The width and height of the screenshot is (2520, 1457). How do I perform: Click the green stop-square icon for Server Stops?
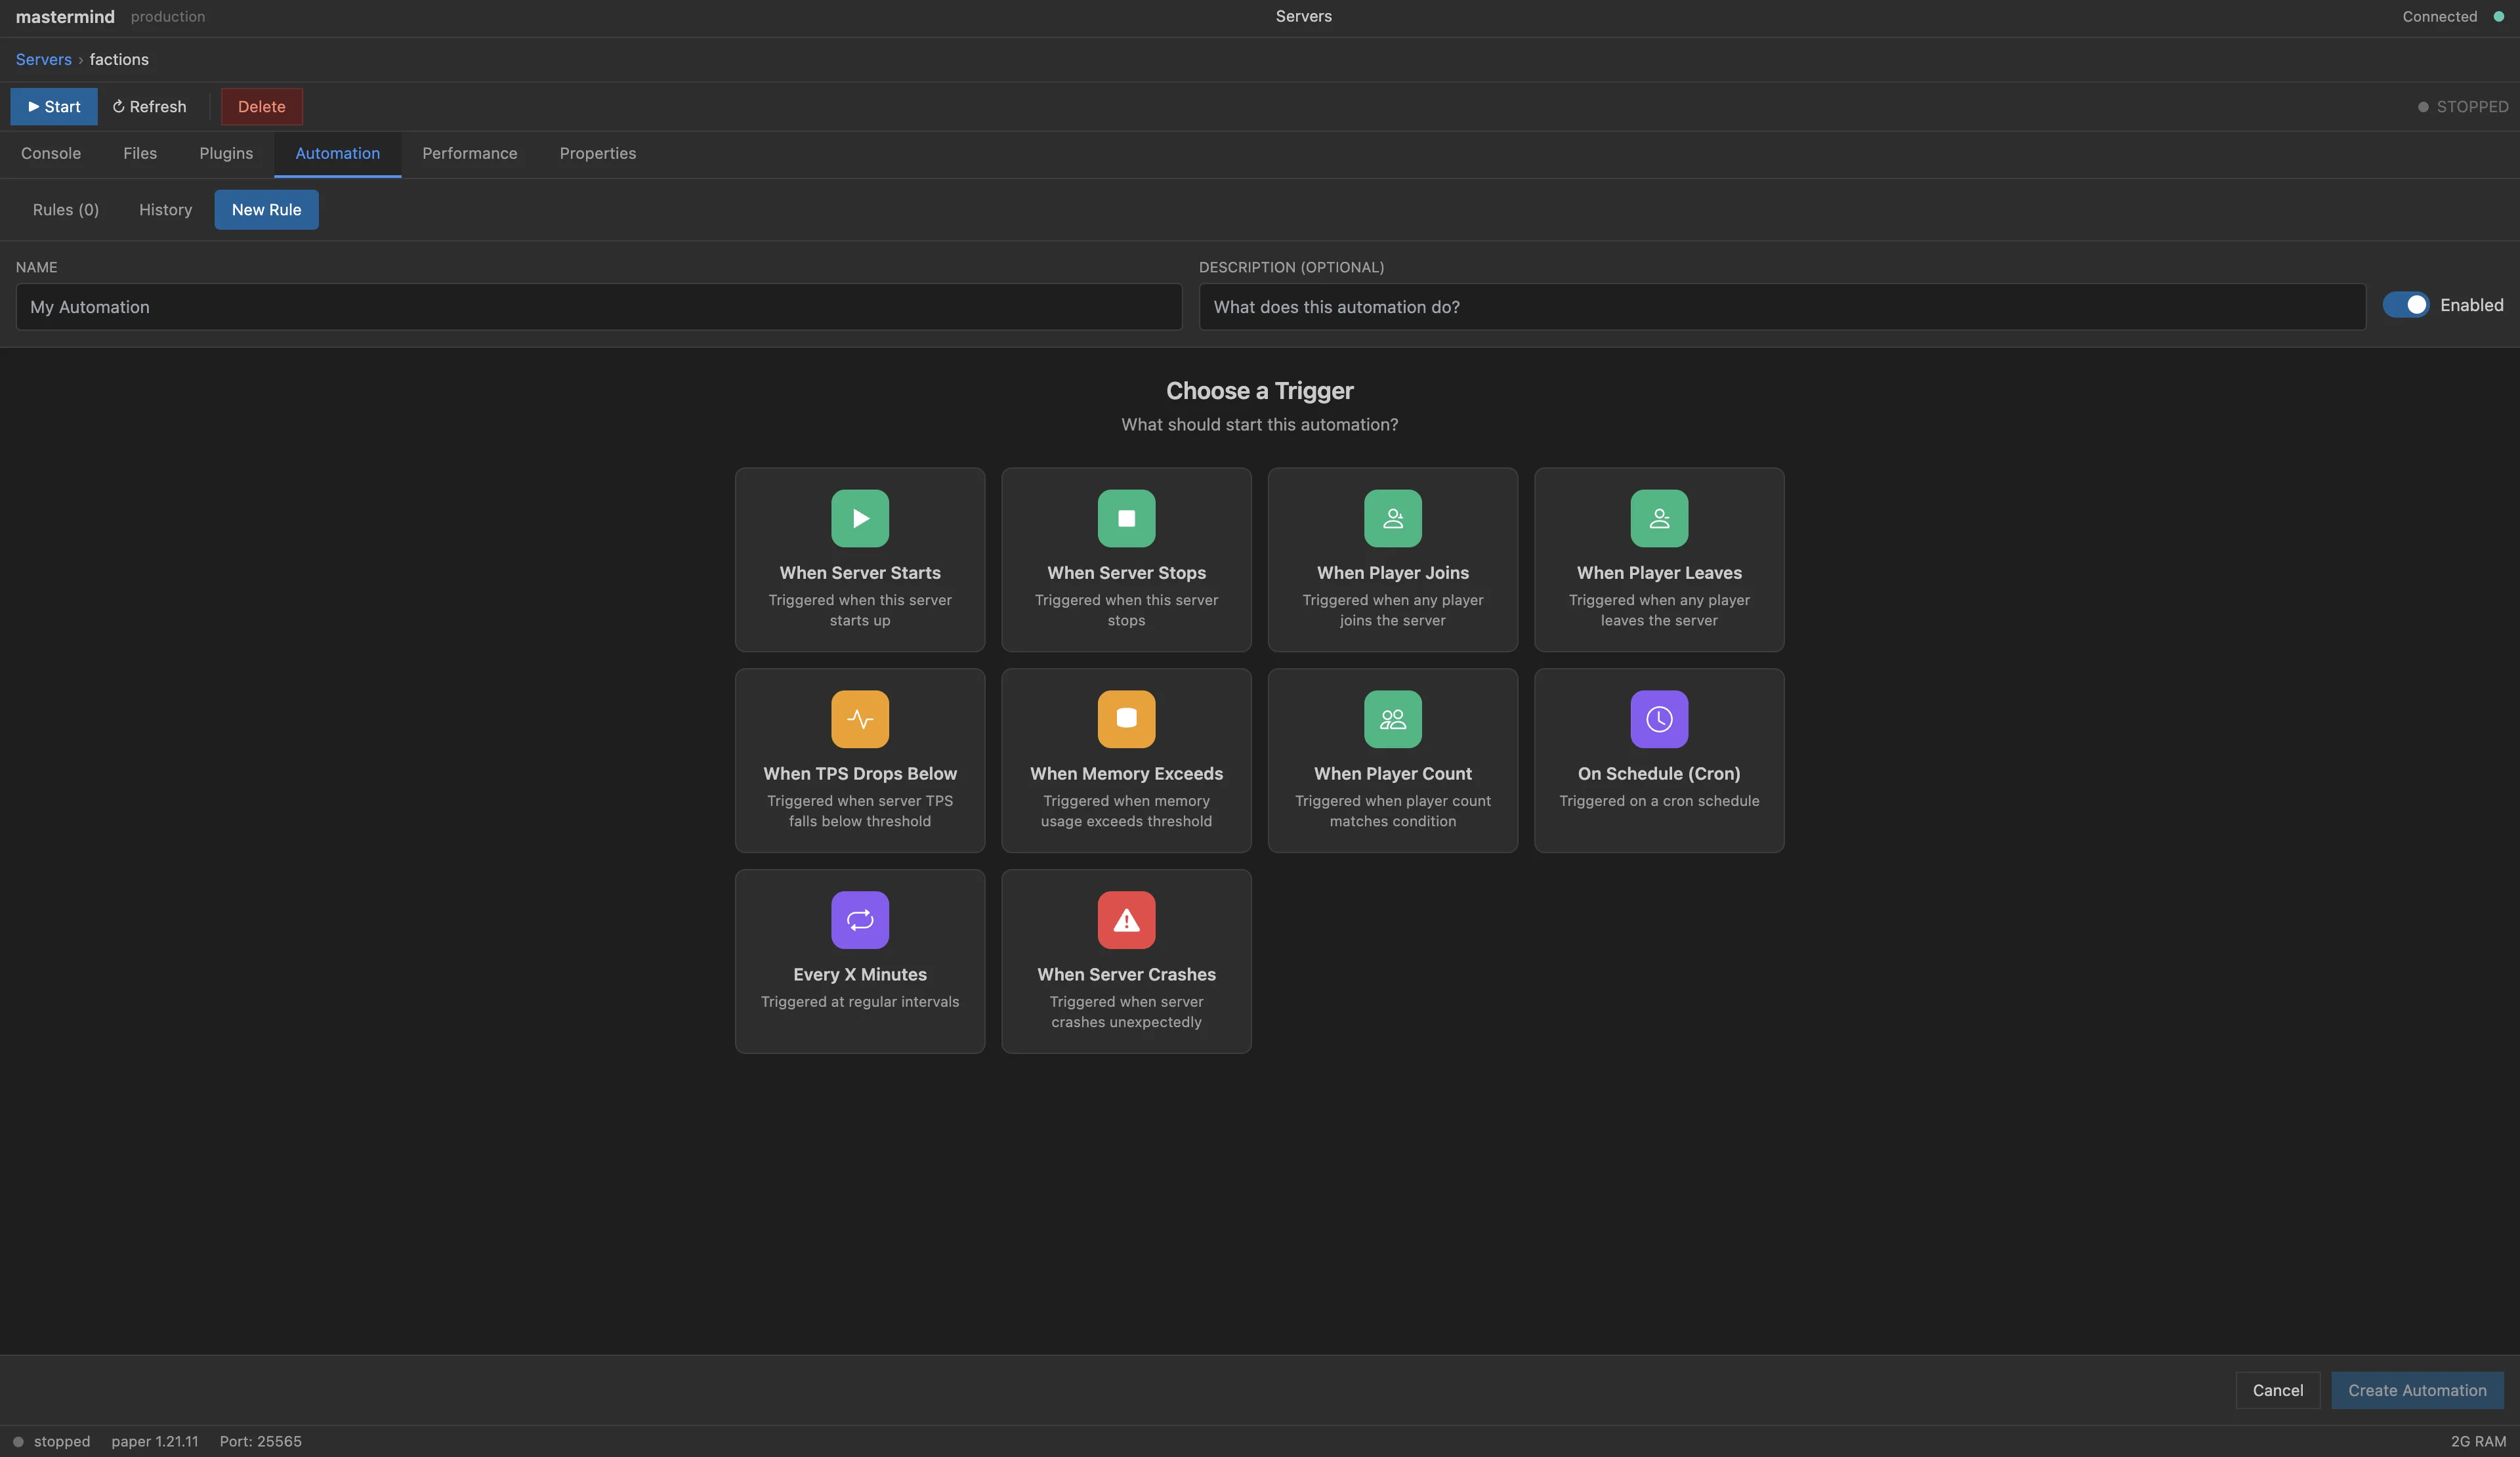point(1126,518)
